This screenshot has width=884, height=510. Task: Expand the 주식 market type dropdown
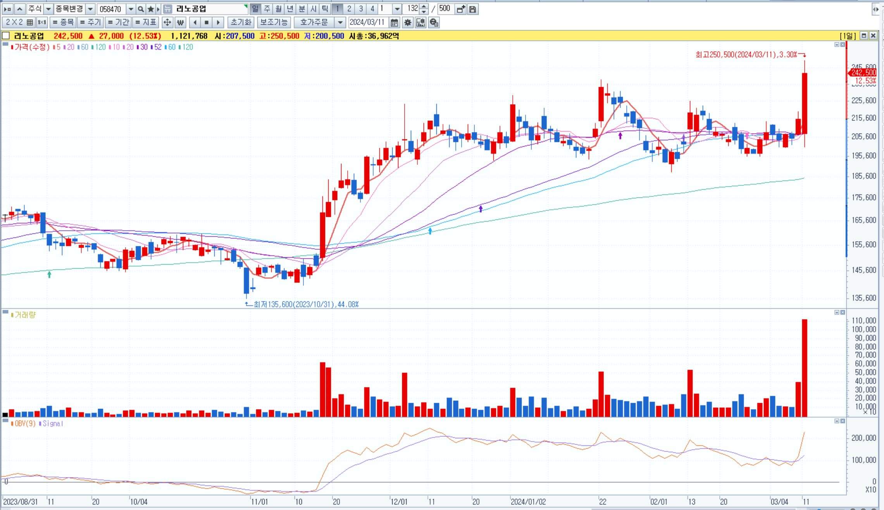coord(48,9)
